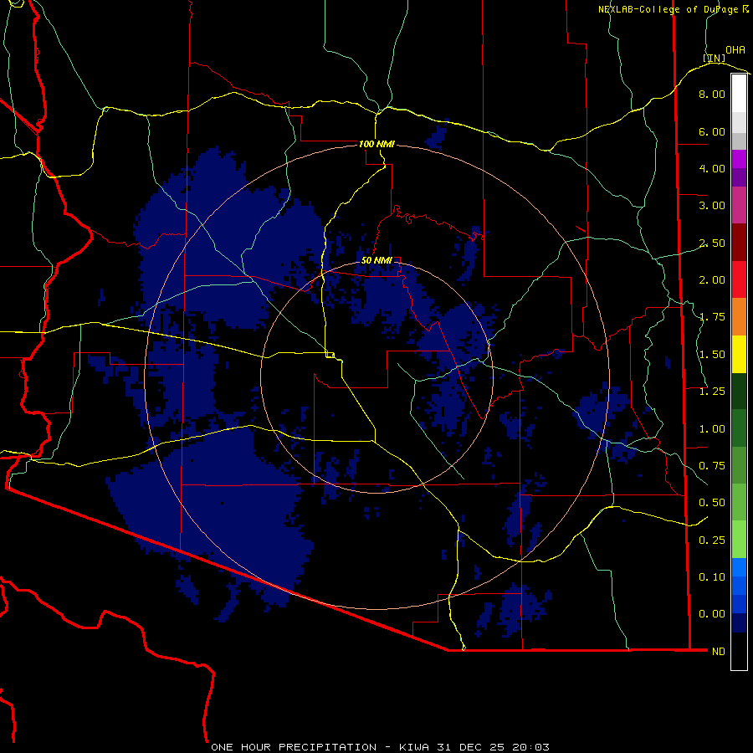The width and height of the screenshot is (753, 753).
Task: Click the 8.00 legend value
Action: pos(712,94)
